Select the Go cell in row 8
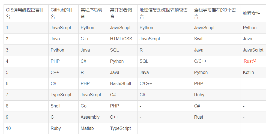269x138 pixels. point(93,106)
